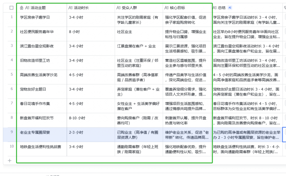286x176 pixels.
Task: Click goal cell 维护老业主关系
Action: coord(187,135)
